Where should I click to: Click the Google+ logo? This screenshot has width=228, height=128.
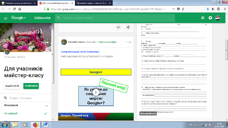point(19,18)
